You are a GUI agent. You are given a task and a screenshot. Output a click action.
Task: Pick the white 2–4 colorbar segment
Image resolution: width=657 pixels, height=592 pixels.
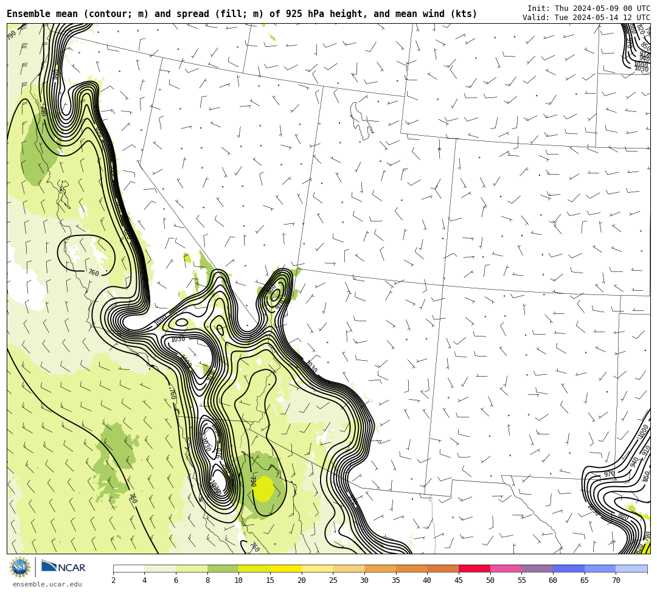pos(128,568)
